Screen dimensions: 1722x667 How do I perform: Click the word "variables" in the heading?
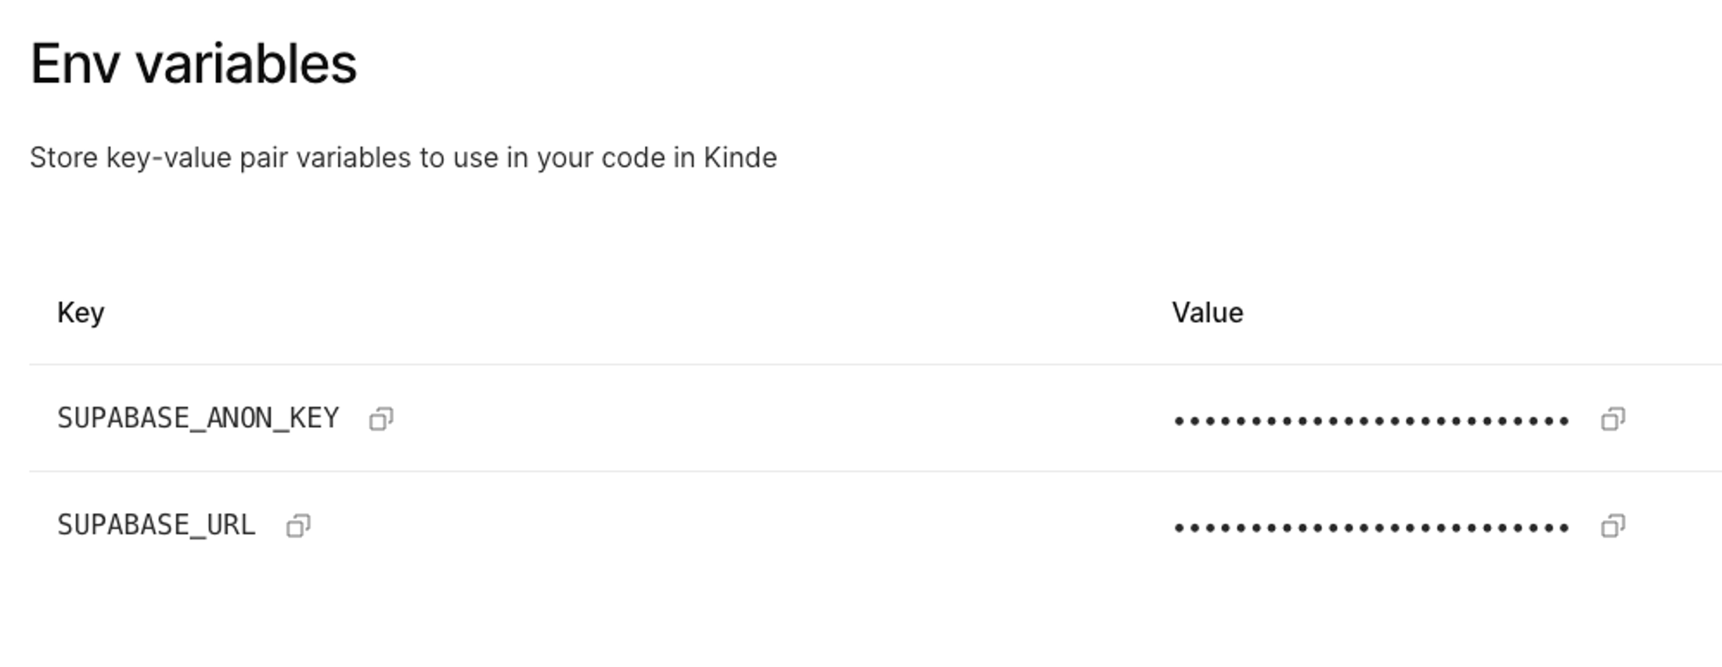point(247,64)
